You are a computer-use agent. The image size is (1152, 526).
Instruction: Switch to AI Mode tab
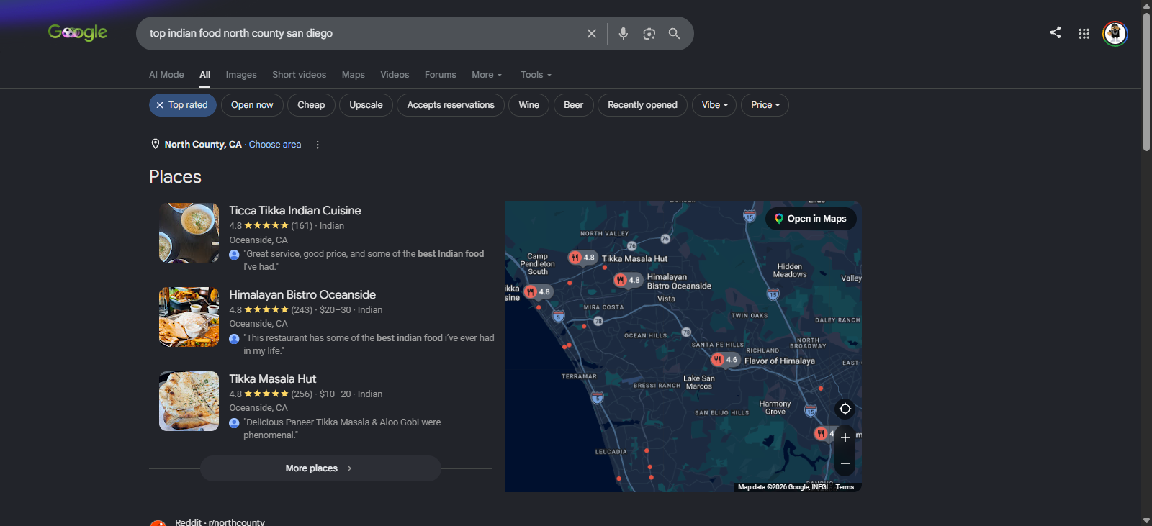166,75
